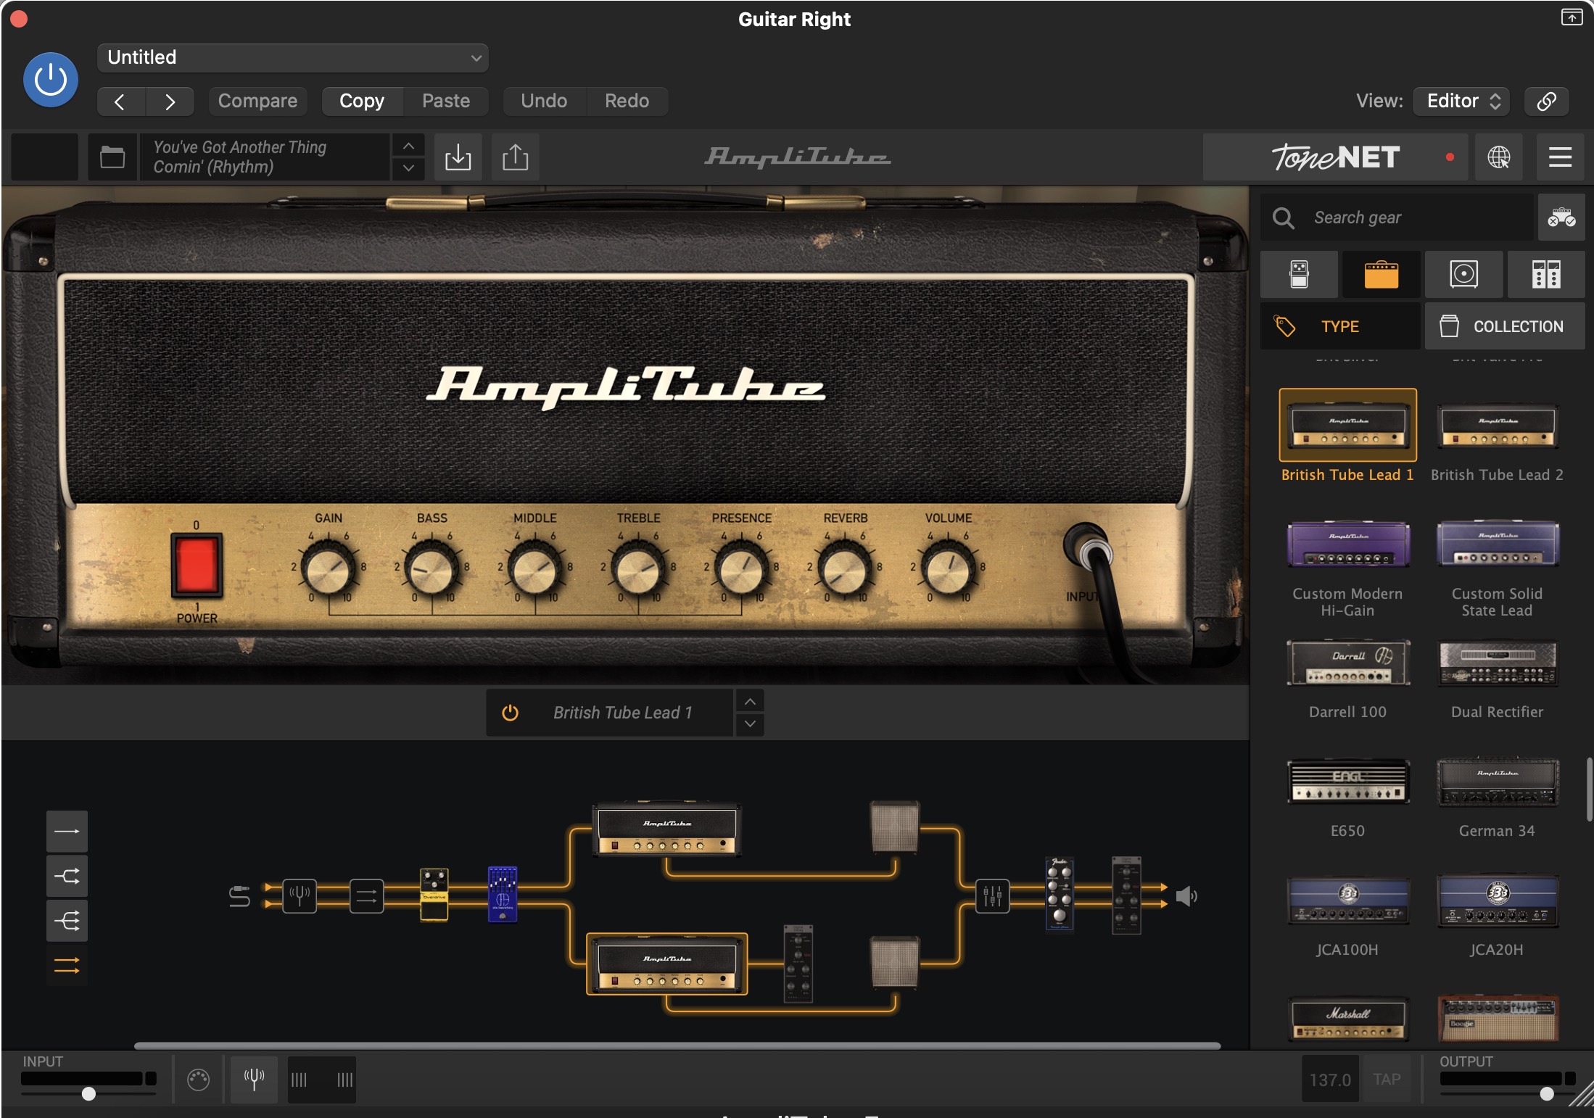Go to next plugin setting arrow

[x=170, y=102]
